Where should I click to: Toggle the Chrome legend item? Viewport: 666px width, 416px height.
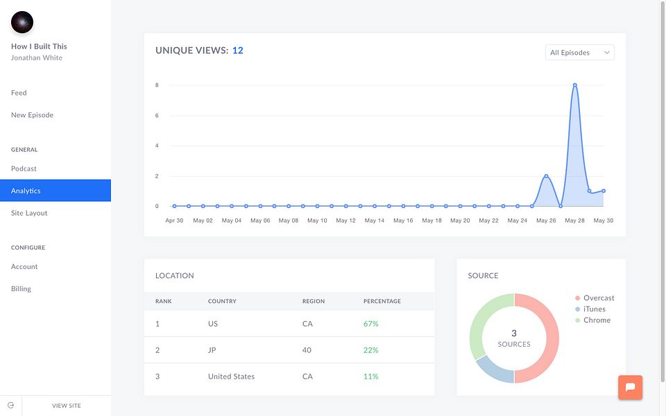pyautogui.click(x=592, y=320)
